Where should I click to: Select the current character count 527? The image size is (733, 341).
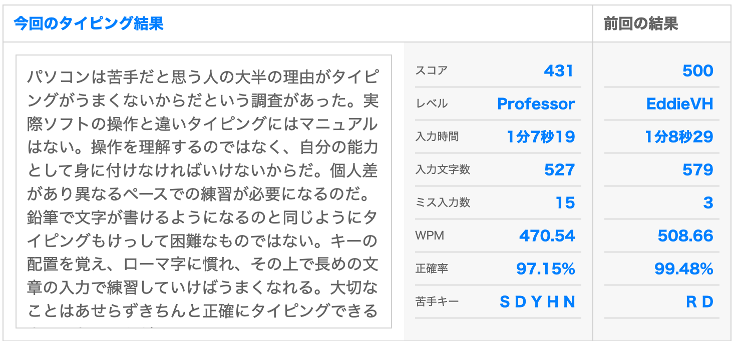point(559,169)
